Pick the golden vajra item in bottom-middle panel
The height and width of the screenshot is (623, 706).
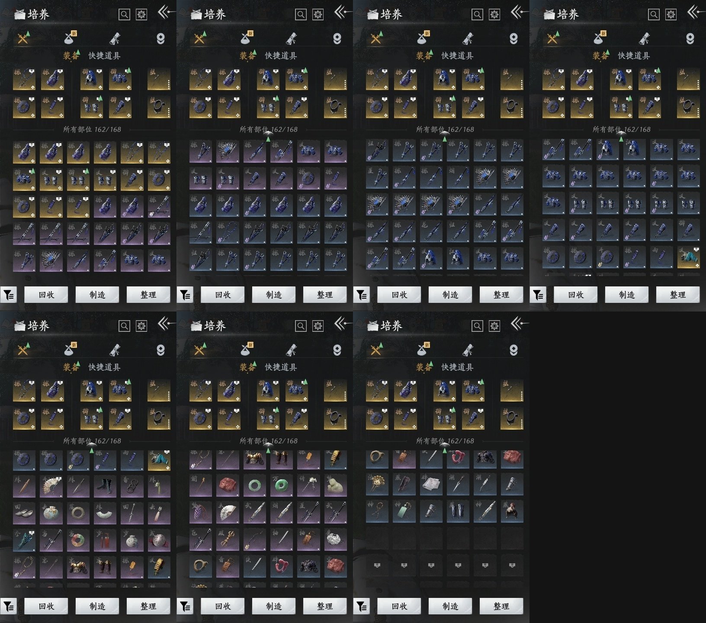[x=228, y=539]
